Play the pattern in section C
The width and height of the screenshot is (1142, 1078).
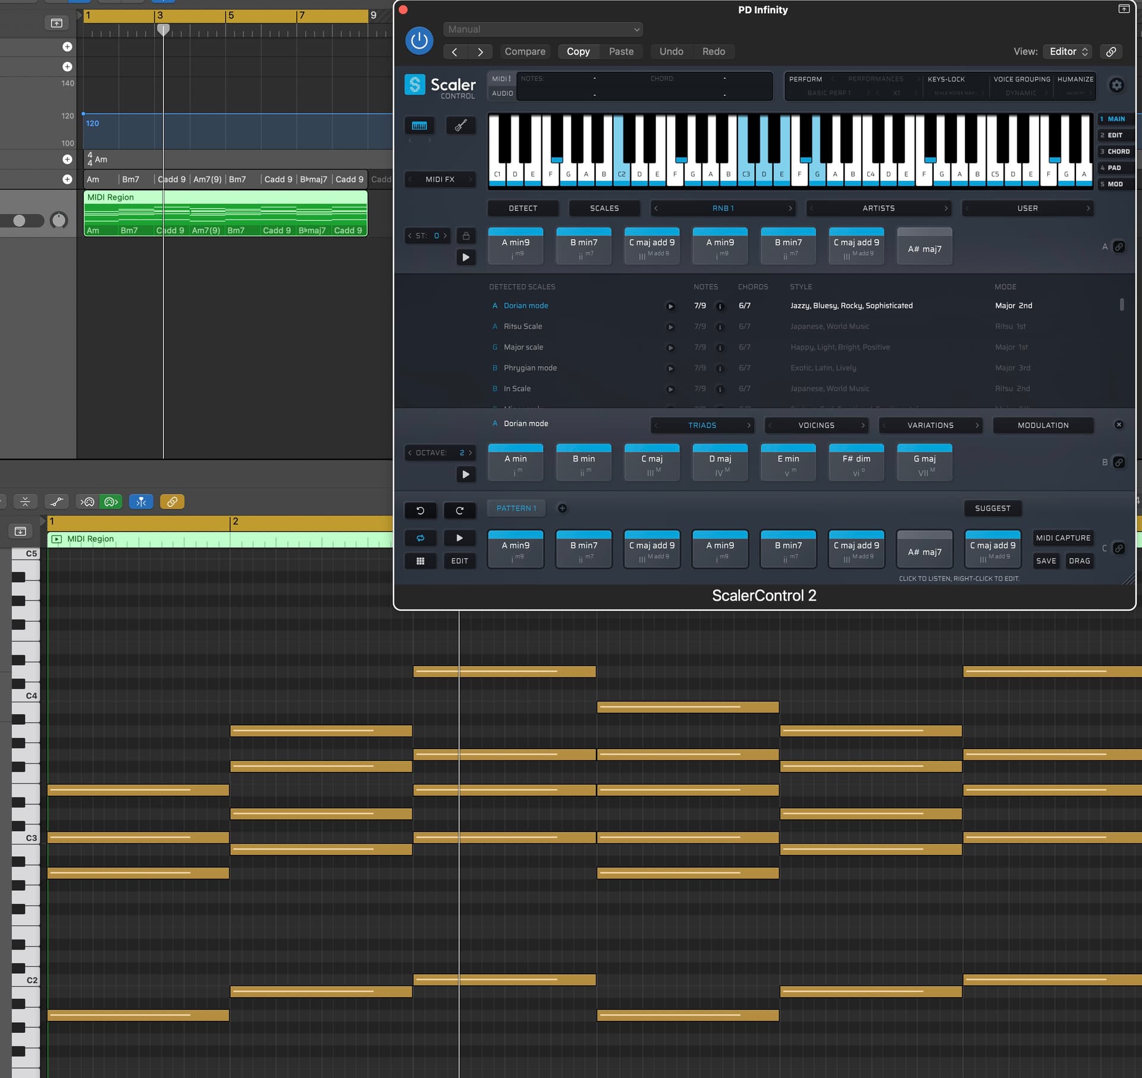point(459,538)
